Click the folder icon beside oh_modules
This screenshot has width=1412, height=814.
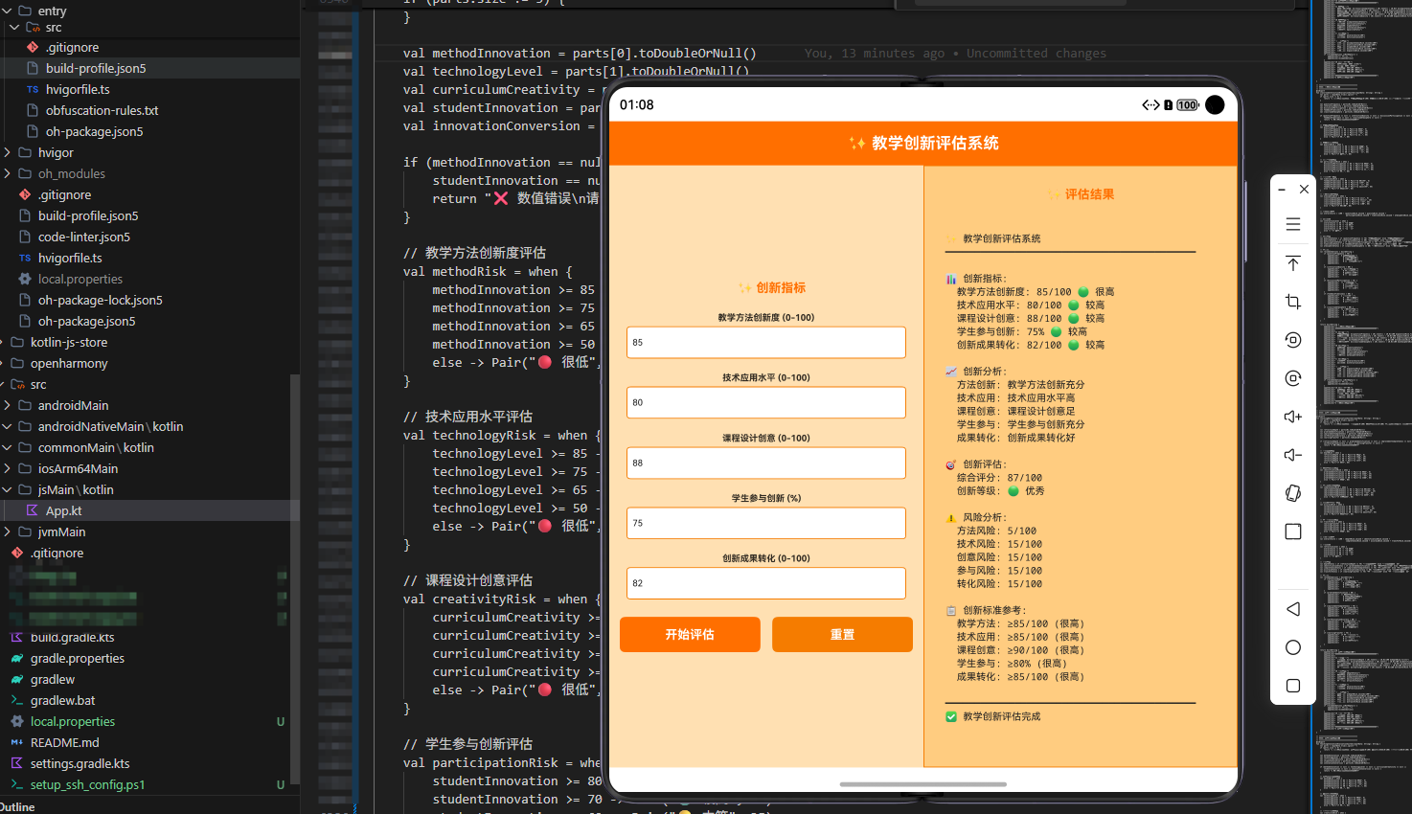[x=25, y=173]
